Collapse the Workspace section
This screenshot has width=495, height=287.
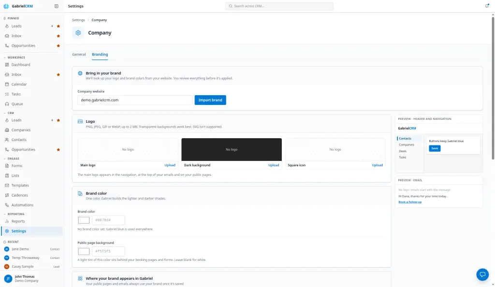tap(5, 57)
